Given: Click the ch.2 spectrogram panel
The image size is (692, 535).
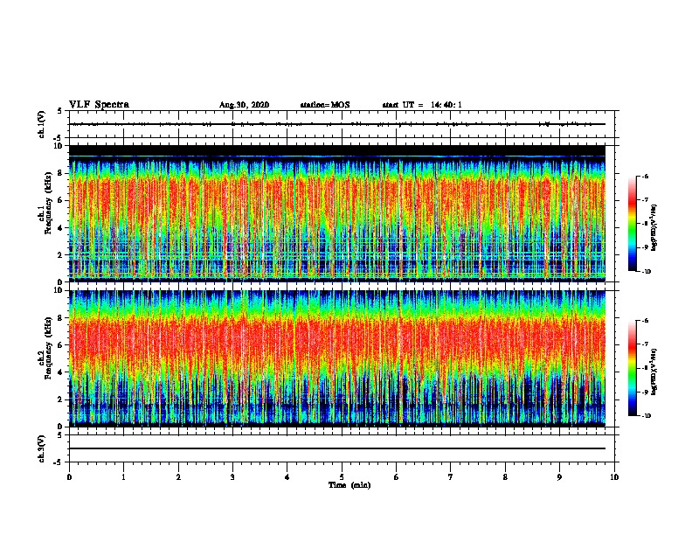Looking at the screenshot, I should 337,358.
